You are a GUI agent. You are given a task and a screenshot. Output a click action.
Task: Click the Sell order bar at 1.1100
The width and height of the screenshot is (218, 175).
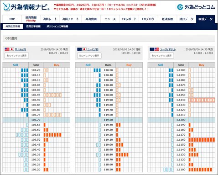click(x=168, y=170)
